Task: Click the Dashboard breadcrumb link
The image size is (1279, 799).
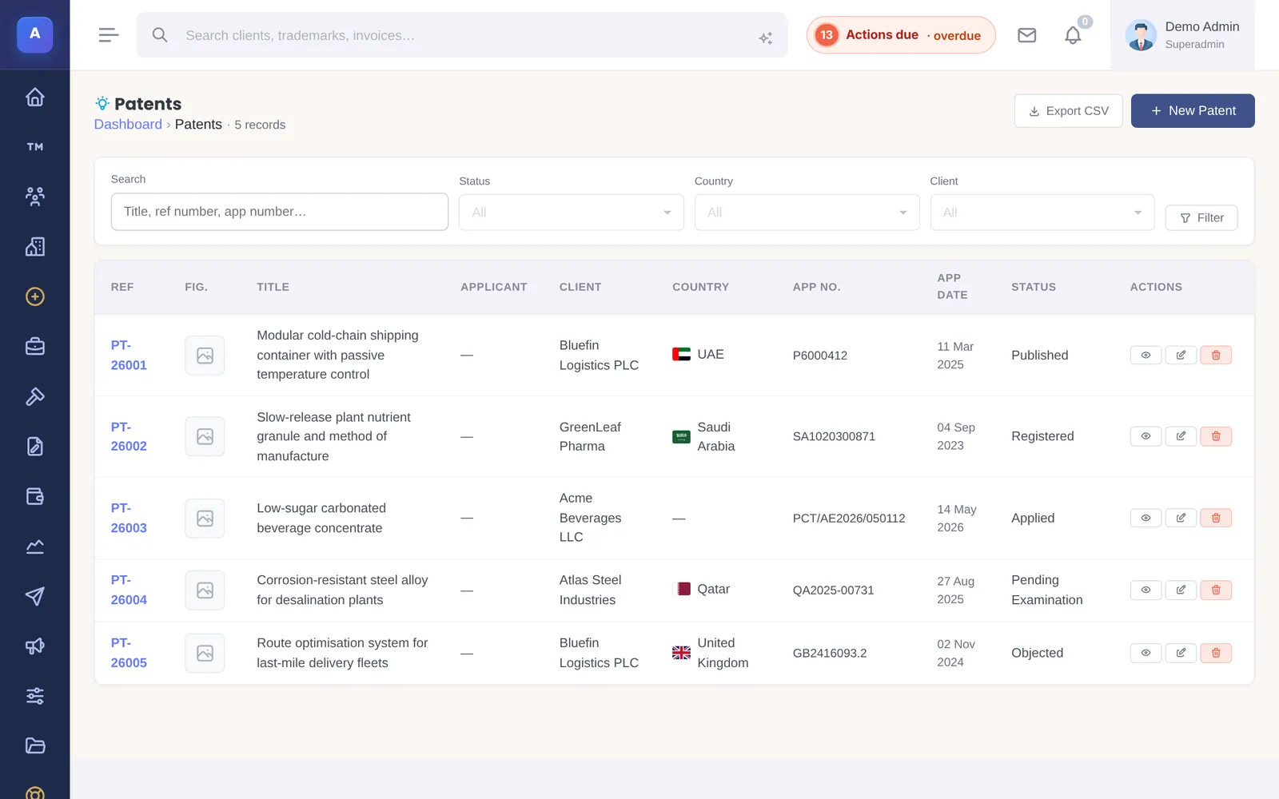Action: 128,124
